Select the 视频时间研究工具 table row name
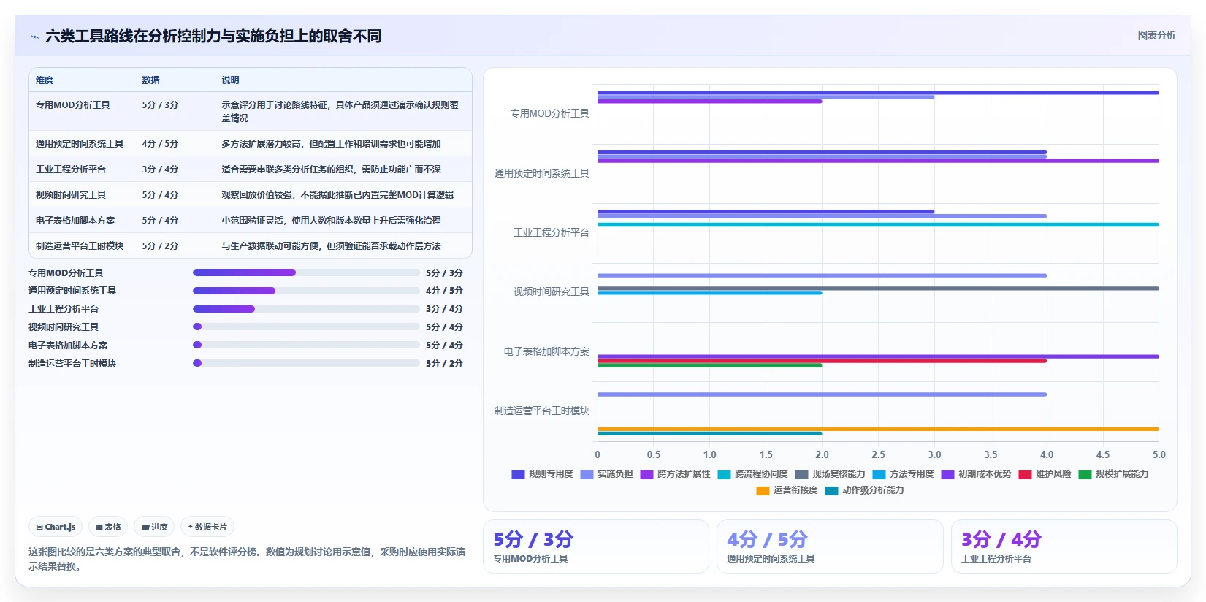The width and height of the screenshot is (1206, 602). tap(71, 195)
